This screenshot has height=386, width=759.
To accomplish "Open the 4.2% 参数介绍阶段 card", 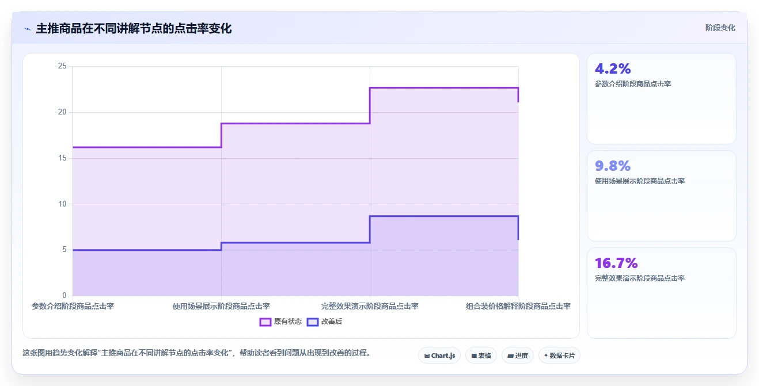I will click(661, 98).
